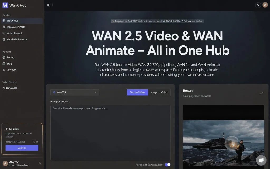Open the user avatar in top bar
This screenshot has width=270, height=169.
point(265,5)
